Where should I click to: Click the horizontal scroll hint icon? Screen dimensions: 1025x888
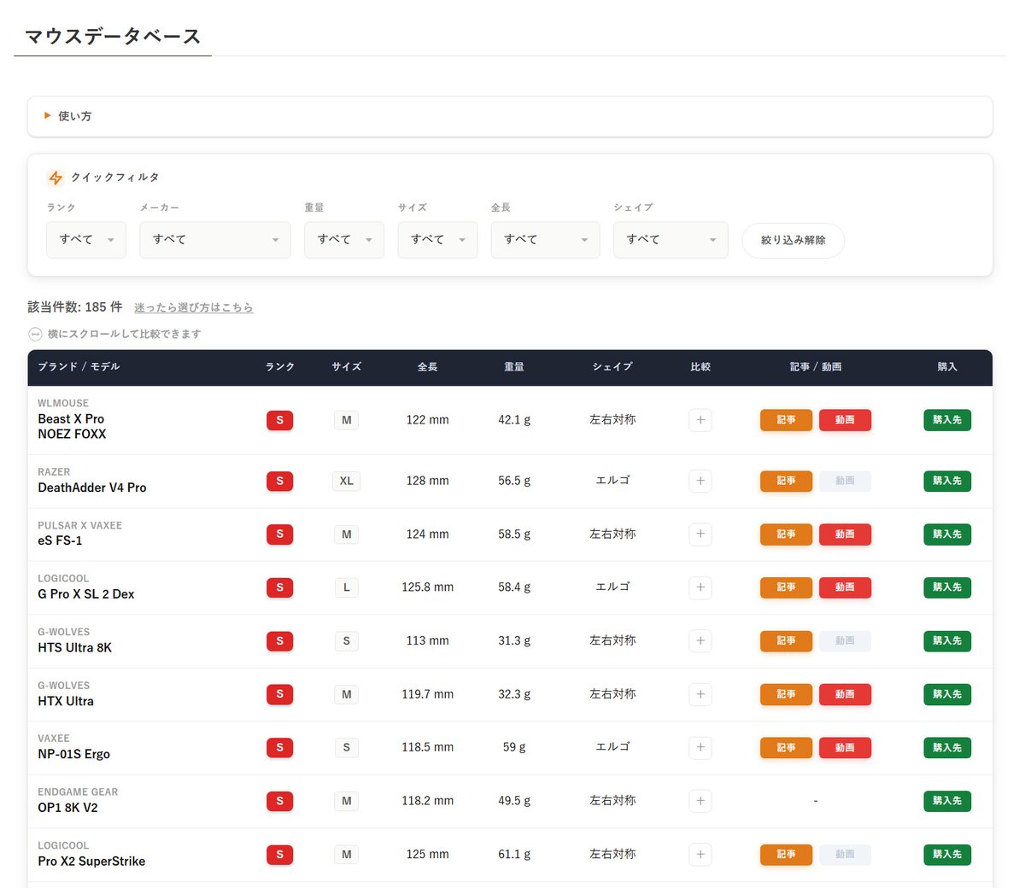(35, 334)
